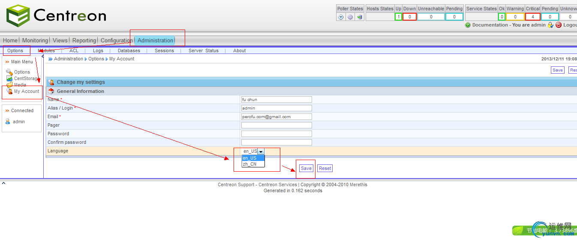Select zh_CN in language list

253,164
